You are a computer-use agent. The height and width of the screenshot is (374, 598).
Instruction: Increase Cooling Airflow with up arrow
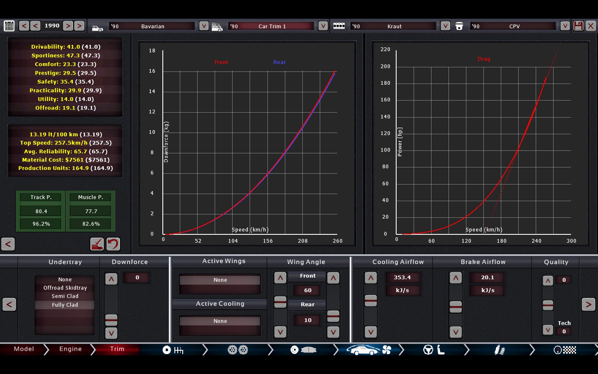(x=371, y=278)
